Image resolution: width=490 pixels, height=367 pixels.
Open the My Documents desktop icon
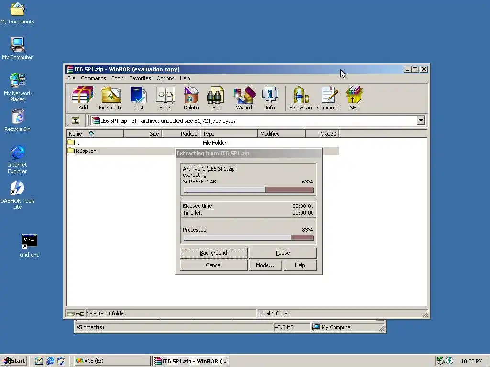17,13
